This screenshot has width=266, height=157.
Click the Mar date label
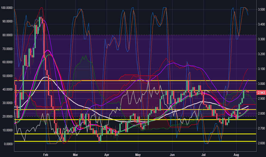coord(75,155)
